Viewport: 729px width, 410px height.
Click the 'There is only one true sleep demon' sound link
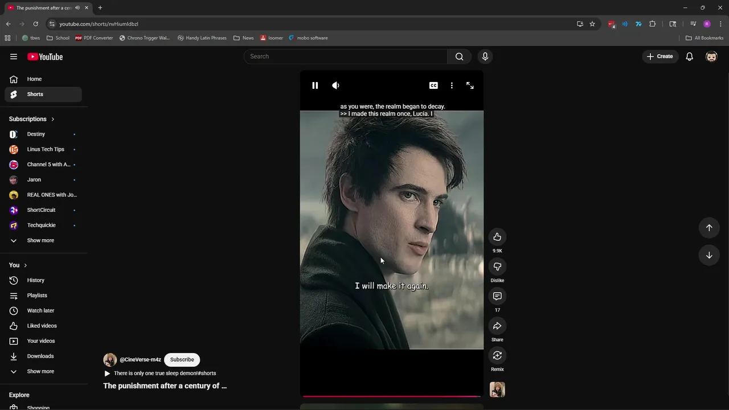[x=165, y=374]
